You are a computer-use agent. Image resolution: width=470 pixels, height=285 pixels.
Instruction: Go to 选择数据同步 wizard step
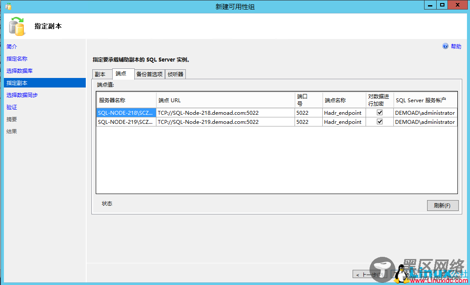(x=22, y=95)
